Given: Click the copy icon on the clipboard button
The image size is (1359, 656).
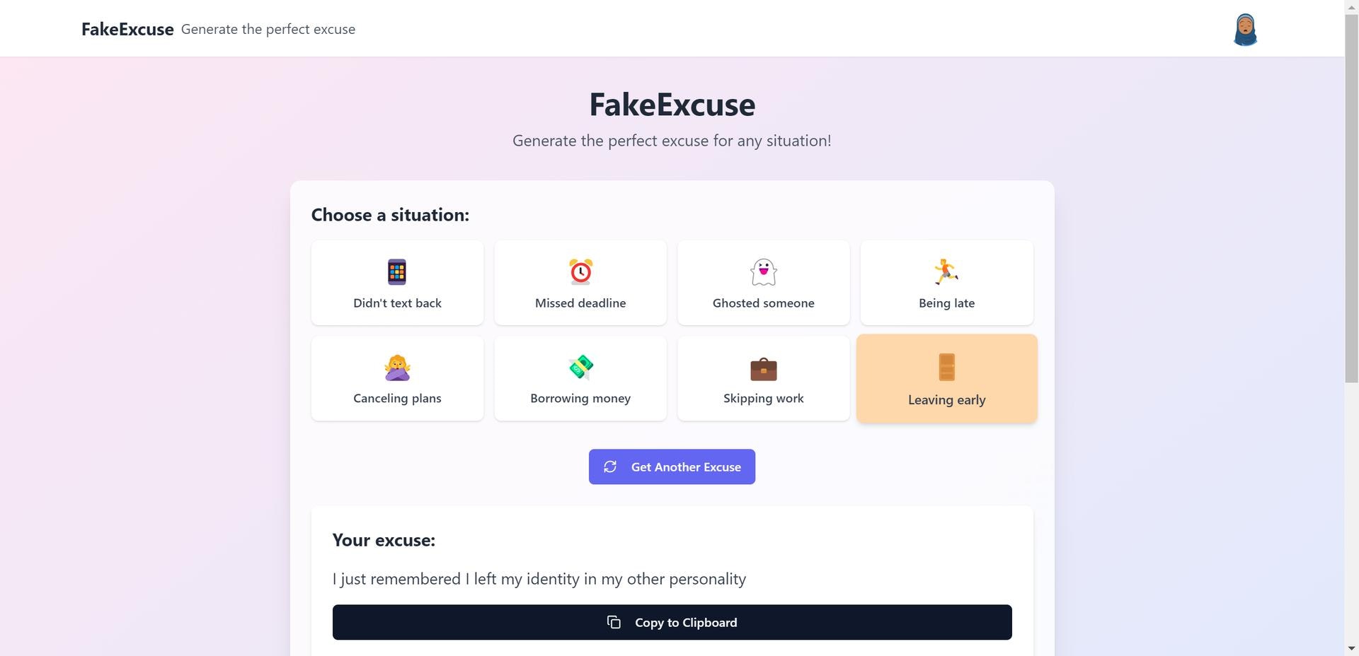Looking at the screenshot, I should [614, 622].
